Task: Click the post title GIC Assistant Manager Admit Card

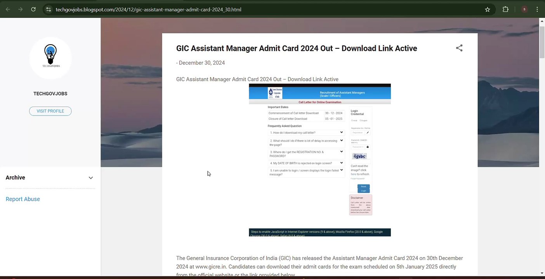Action: (297, 48)
